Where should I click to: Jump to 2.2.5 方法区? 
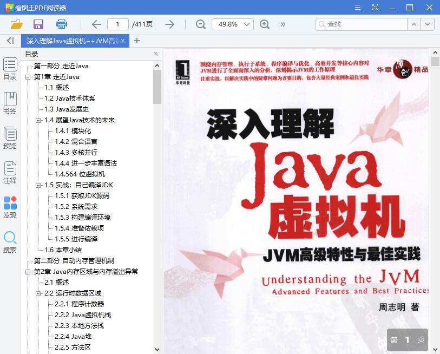point(73,348)
